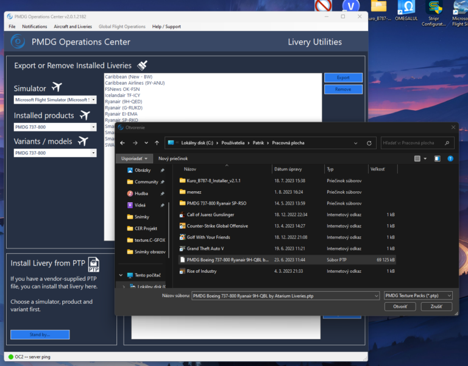Click Nový priečinok in dialog toolbar
The image size is (468, 366).
[173, 159]
